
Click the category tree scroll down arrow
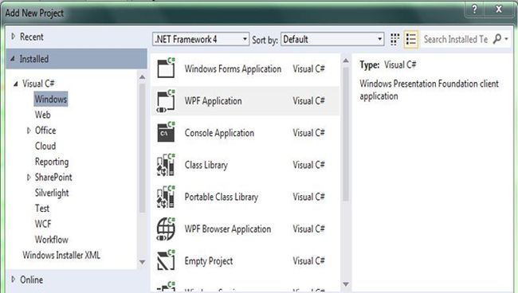coord(142,262)
